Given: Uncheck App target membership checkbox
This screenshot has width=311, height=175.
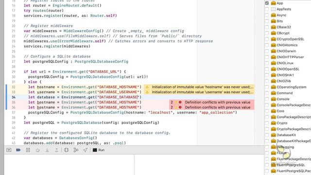Looking at the screenshot, I should pos(267,3).
